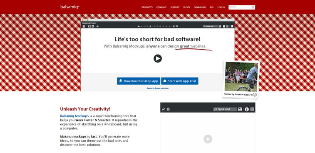Viewport: 315px width, 153px height.
Task: Play the lower video with gray button
Action: [x=208, y=139]
